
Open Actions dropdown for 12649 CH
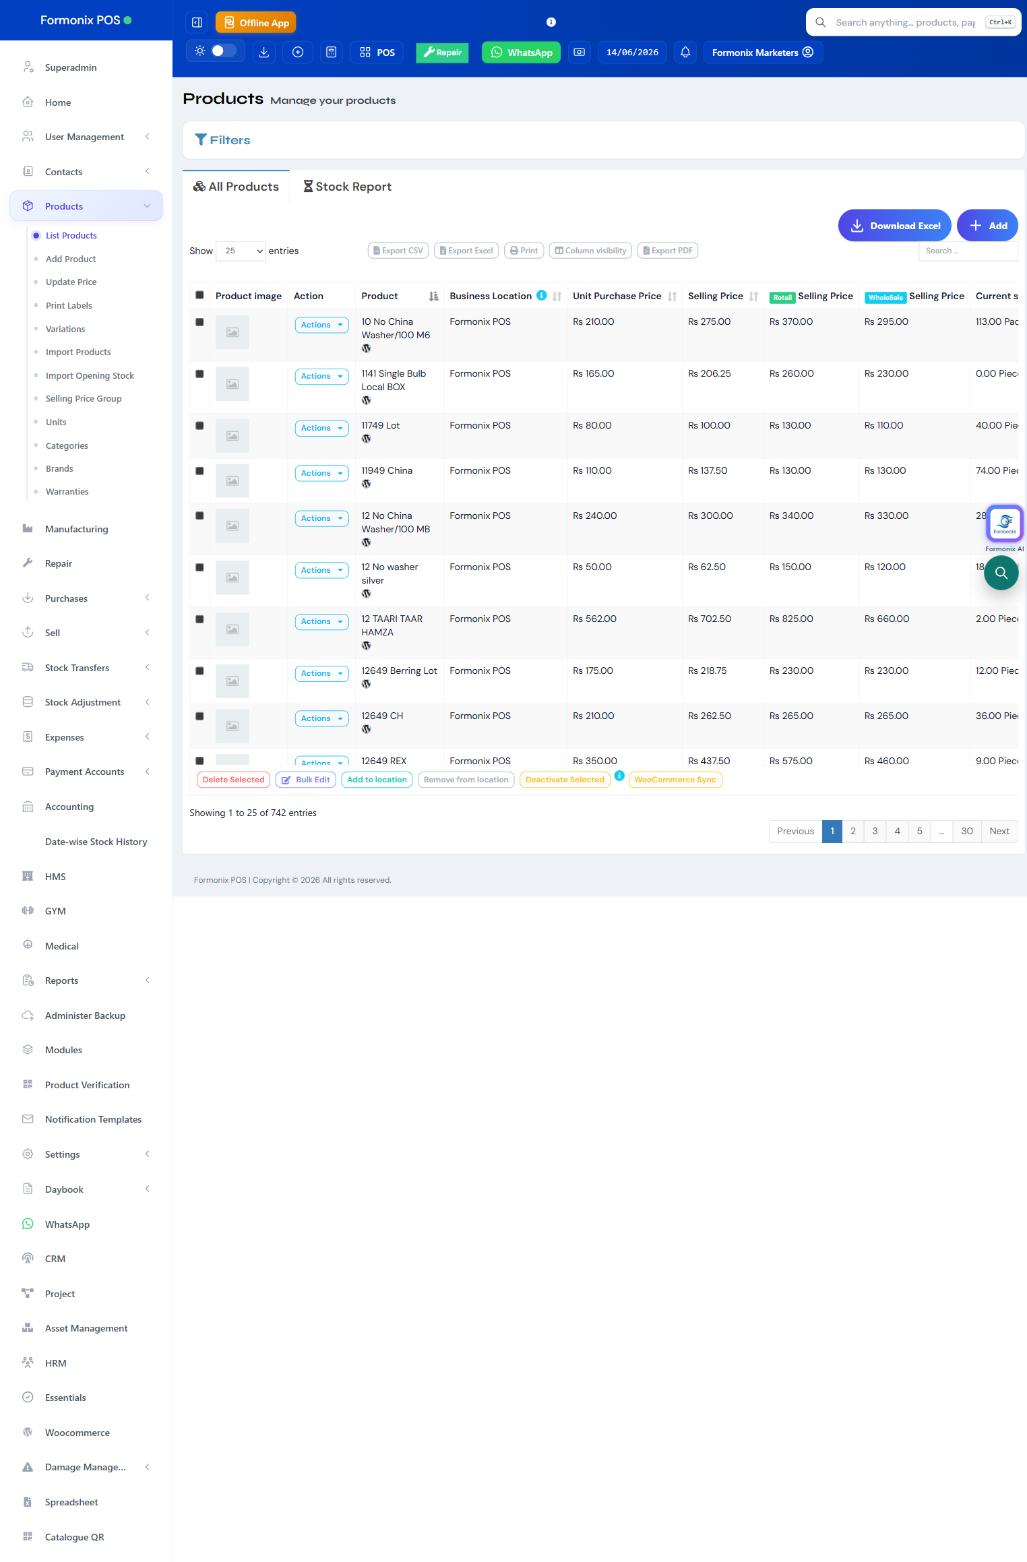[x=321, y=718]
